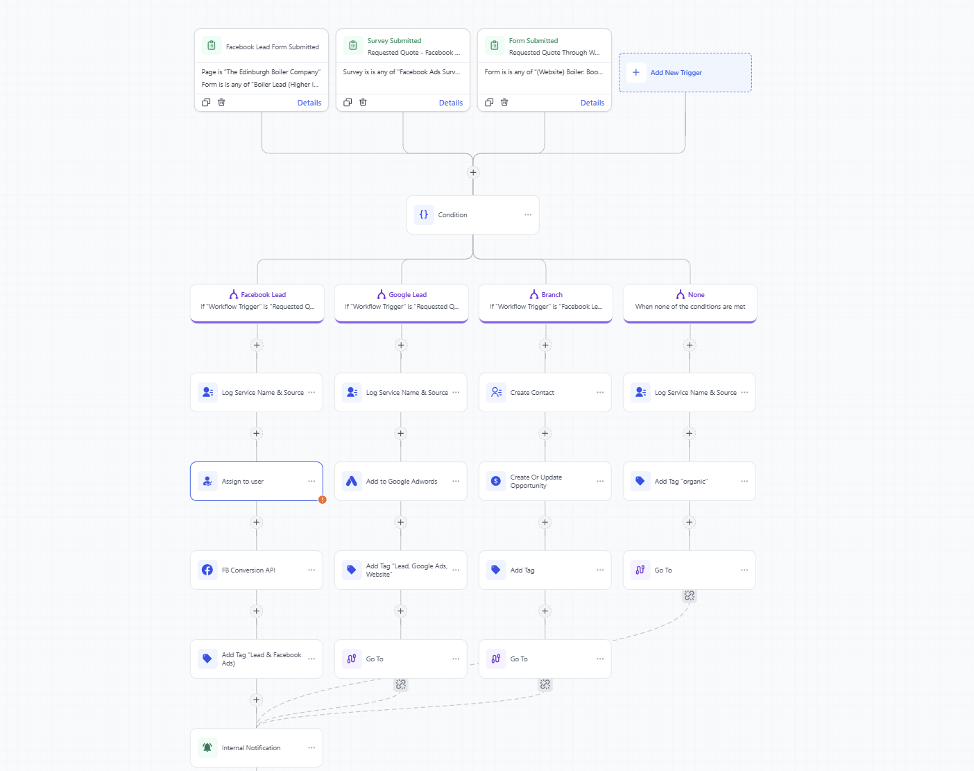Click the Facebook icon on FB Conversion API step
This screenshot has height=771, width=974.
[207, 570]
